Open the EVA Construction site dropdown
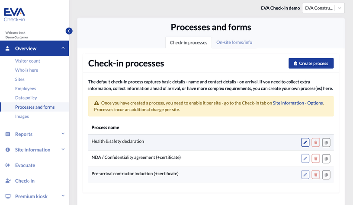This screenshot has width=353, height=205. point(323,8)
